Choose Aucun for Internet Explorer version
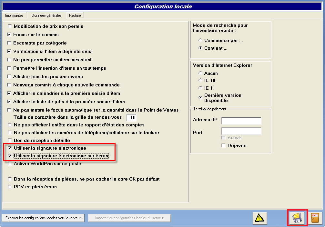Screen dimensions: 325x227 tap(200, 73)
